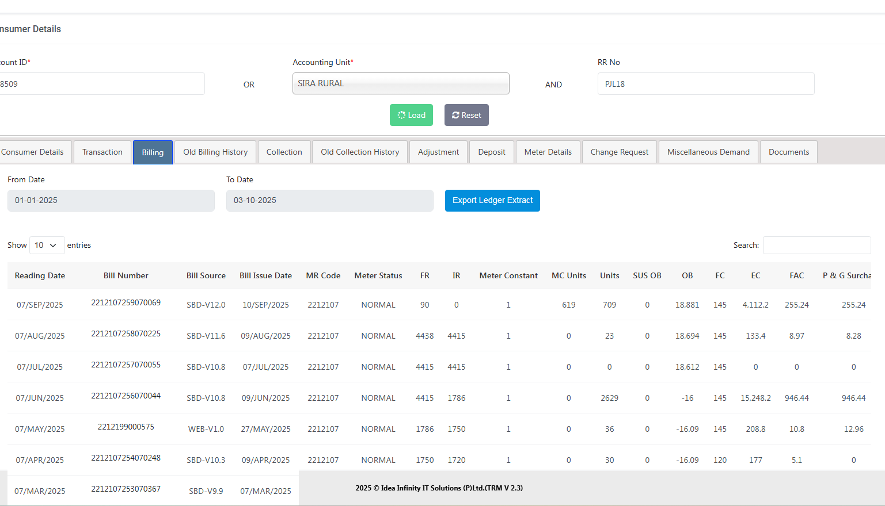Open the Old Collection History tab
The width and height of the screenshot is (885, 506).
pos(360,152)
